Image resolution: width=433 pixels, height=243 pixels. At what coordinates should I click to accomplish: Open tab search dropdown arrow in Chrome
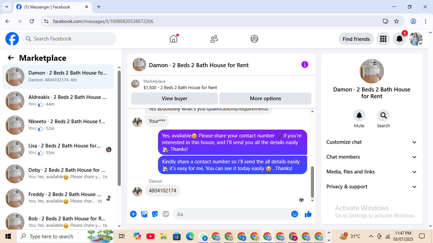[x=7, y=7]
